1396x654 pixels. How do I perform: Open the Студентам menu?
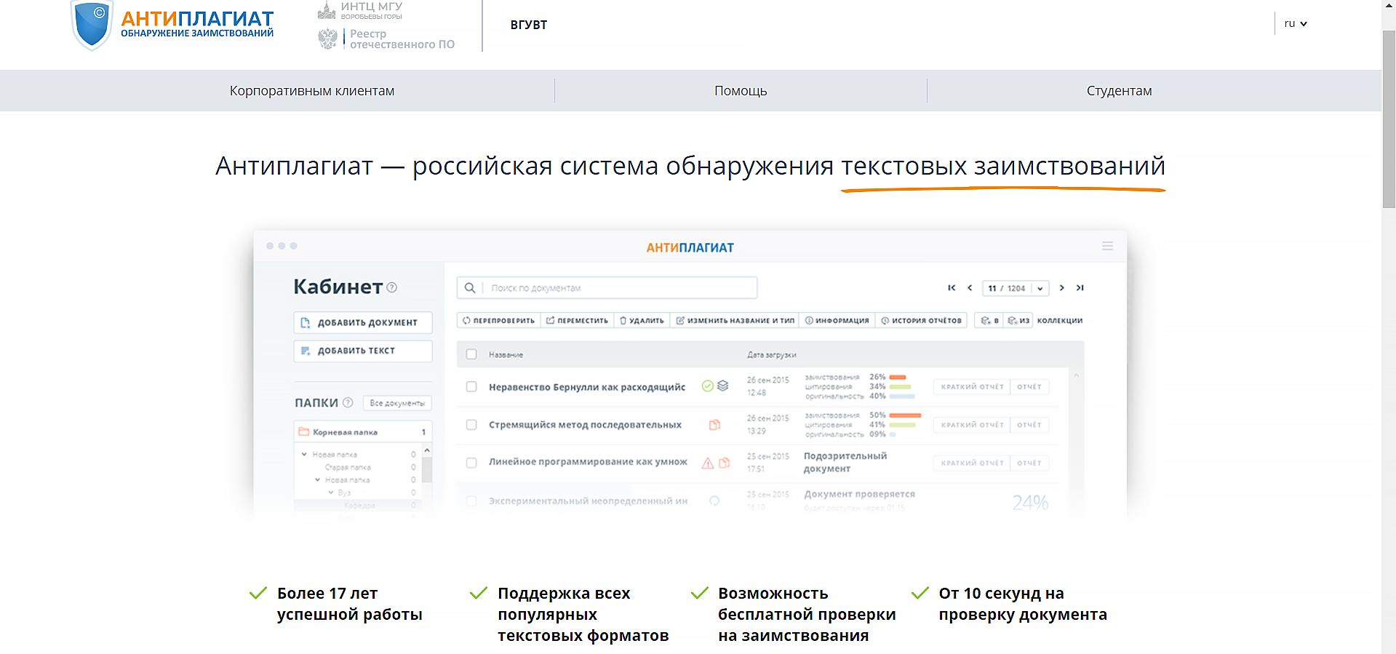(1119, 91)
